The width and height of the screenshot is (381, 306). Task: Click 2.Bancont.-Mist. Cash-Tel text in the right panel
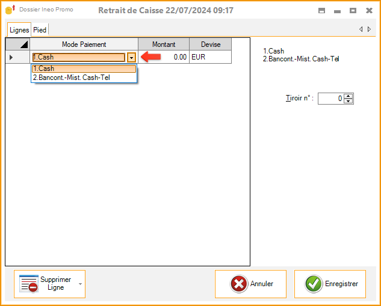(x=301, y=59)
